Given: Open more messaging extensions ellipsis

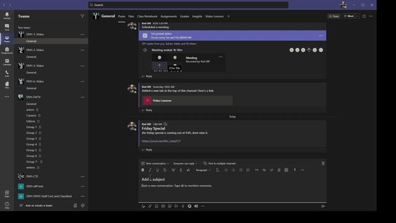Looking at the screenshot, I should (203, 206).
